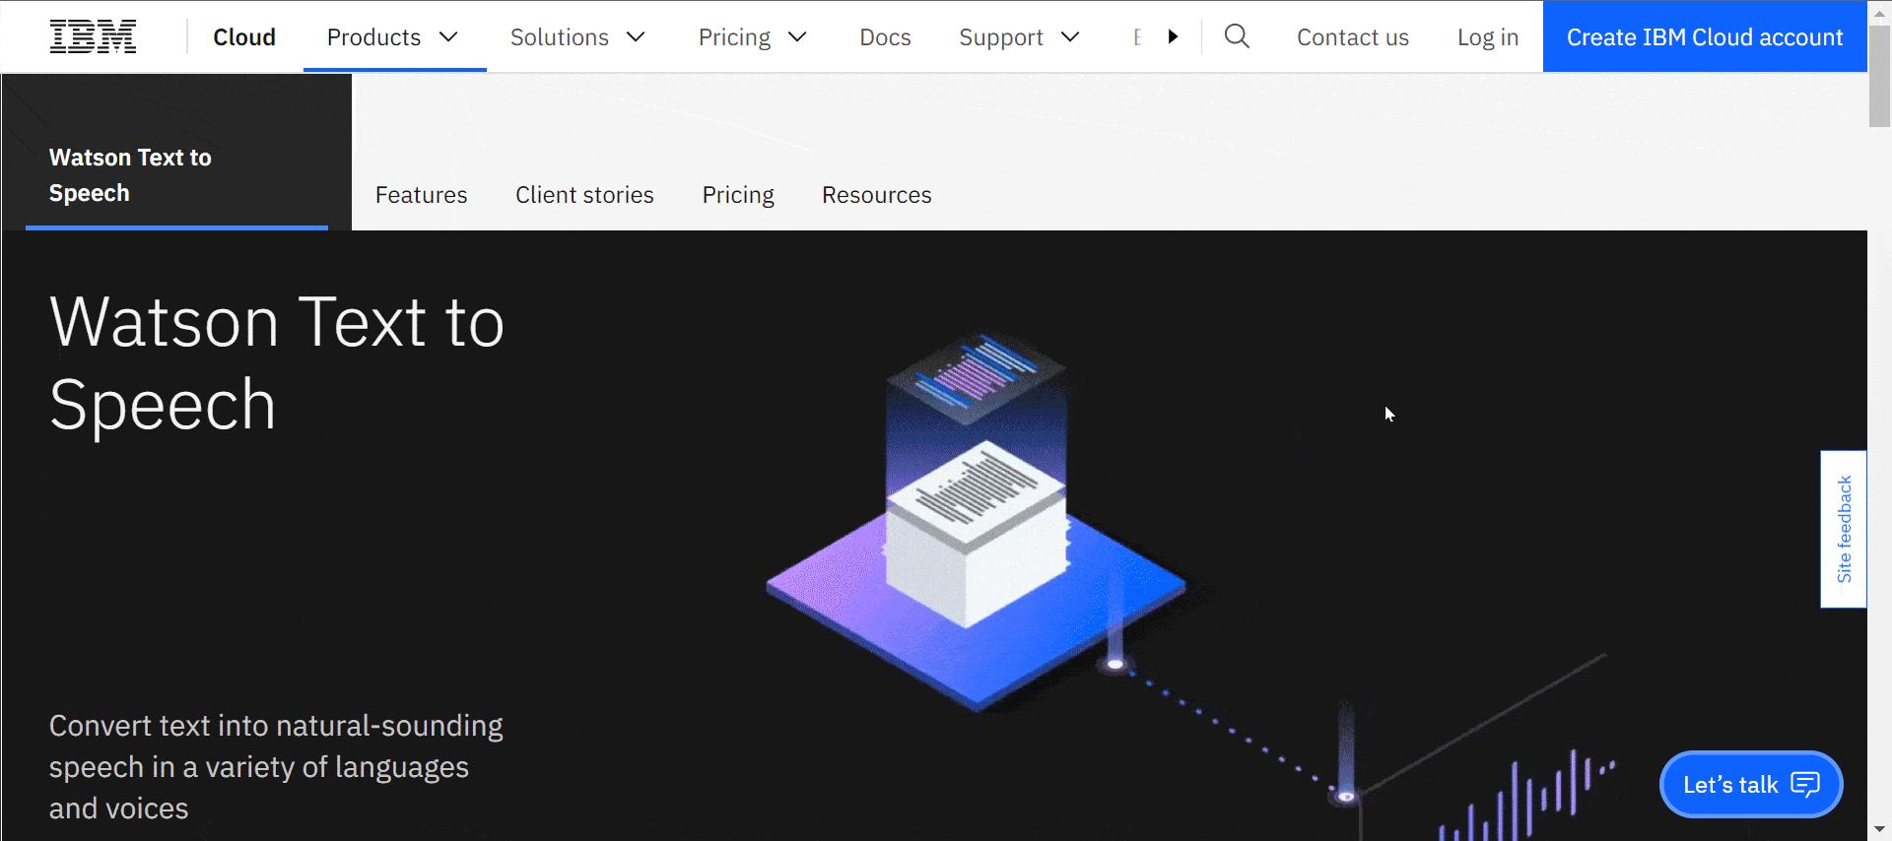Screen dimensions: 1892x841
Task: Click Create IBM Cloud account button
Action: pos(1705,37)
